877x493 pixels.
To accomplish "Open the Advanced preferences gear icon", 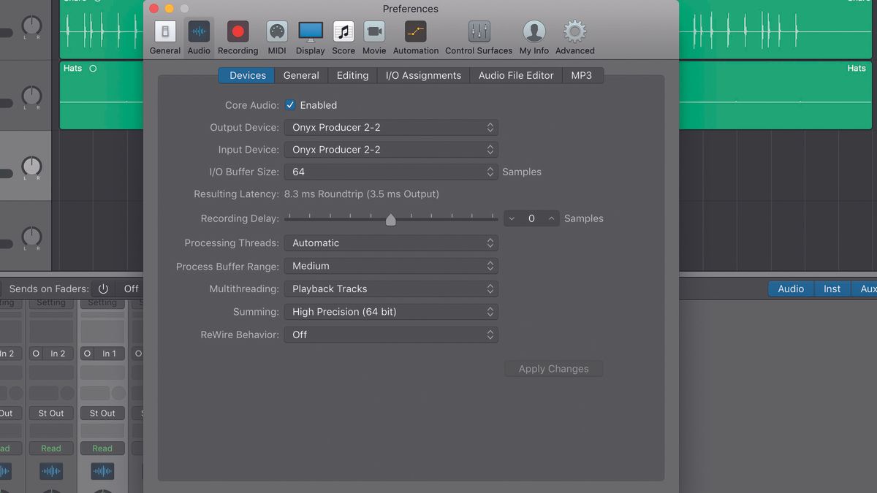I will pyautogui.click(x=574, y=32).
